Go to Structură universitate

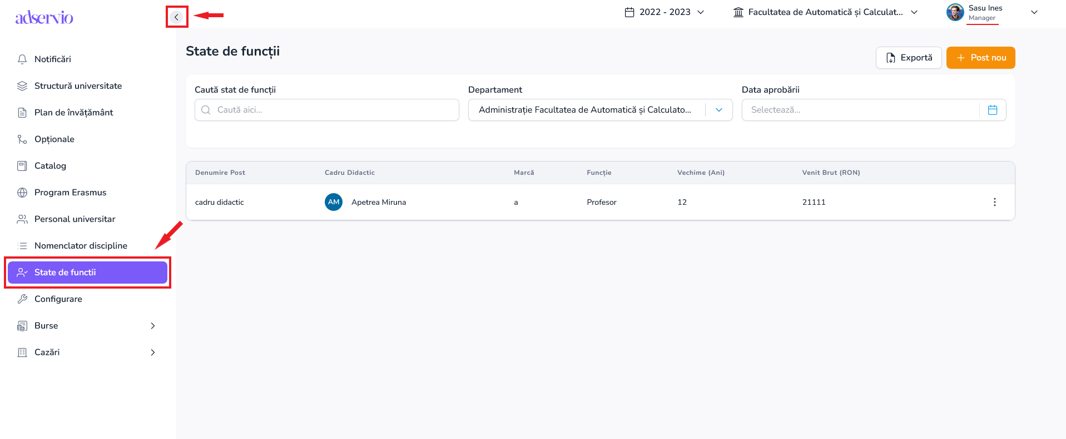click(x=87, y=86)
